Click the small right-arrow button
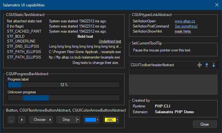 point(22,120)
